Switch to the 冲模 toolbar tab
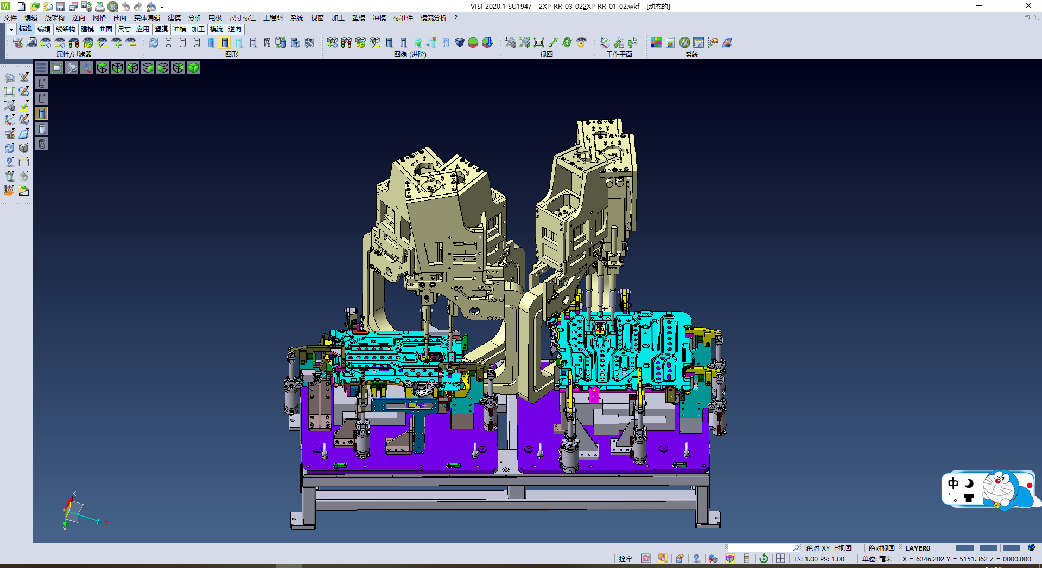The image size is (1042, 568). [x=179, y=29]
